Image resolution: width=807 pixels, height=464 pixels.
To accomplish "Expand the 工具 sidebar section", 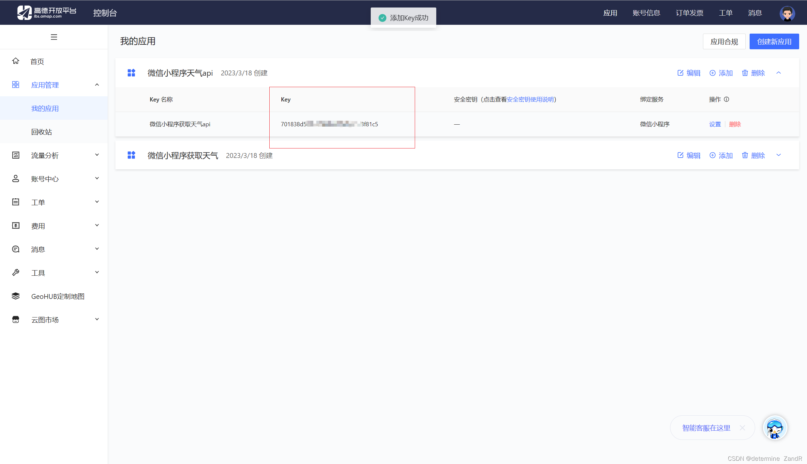I will point(97,272).
